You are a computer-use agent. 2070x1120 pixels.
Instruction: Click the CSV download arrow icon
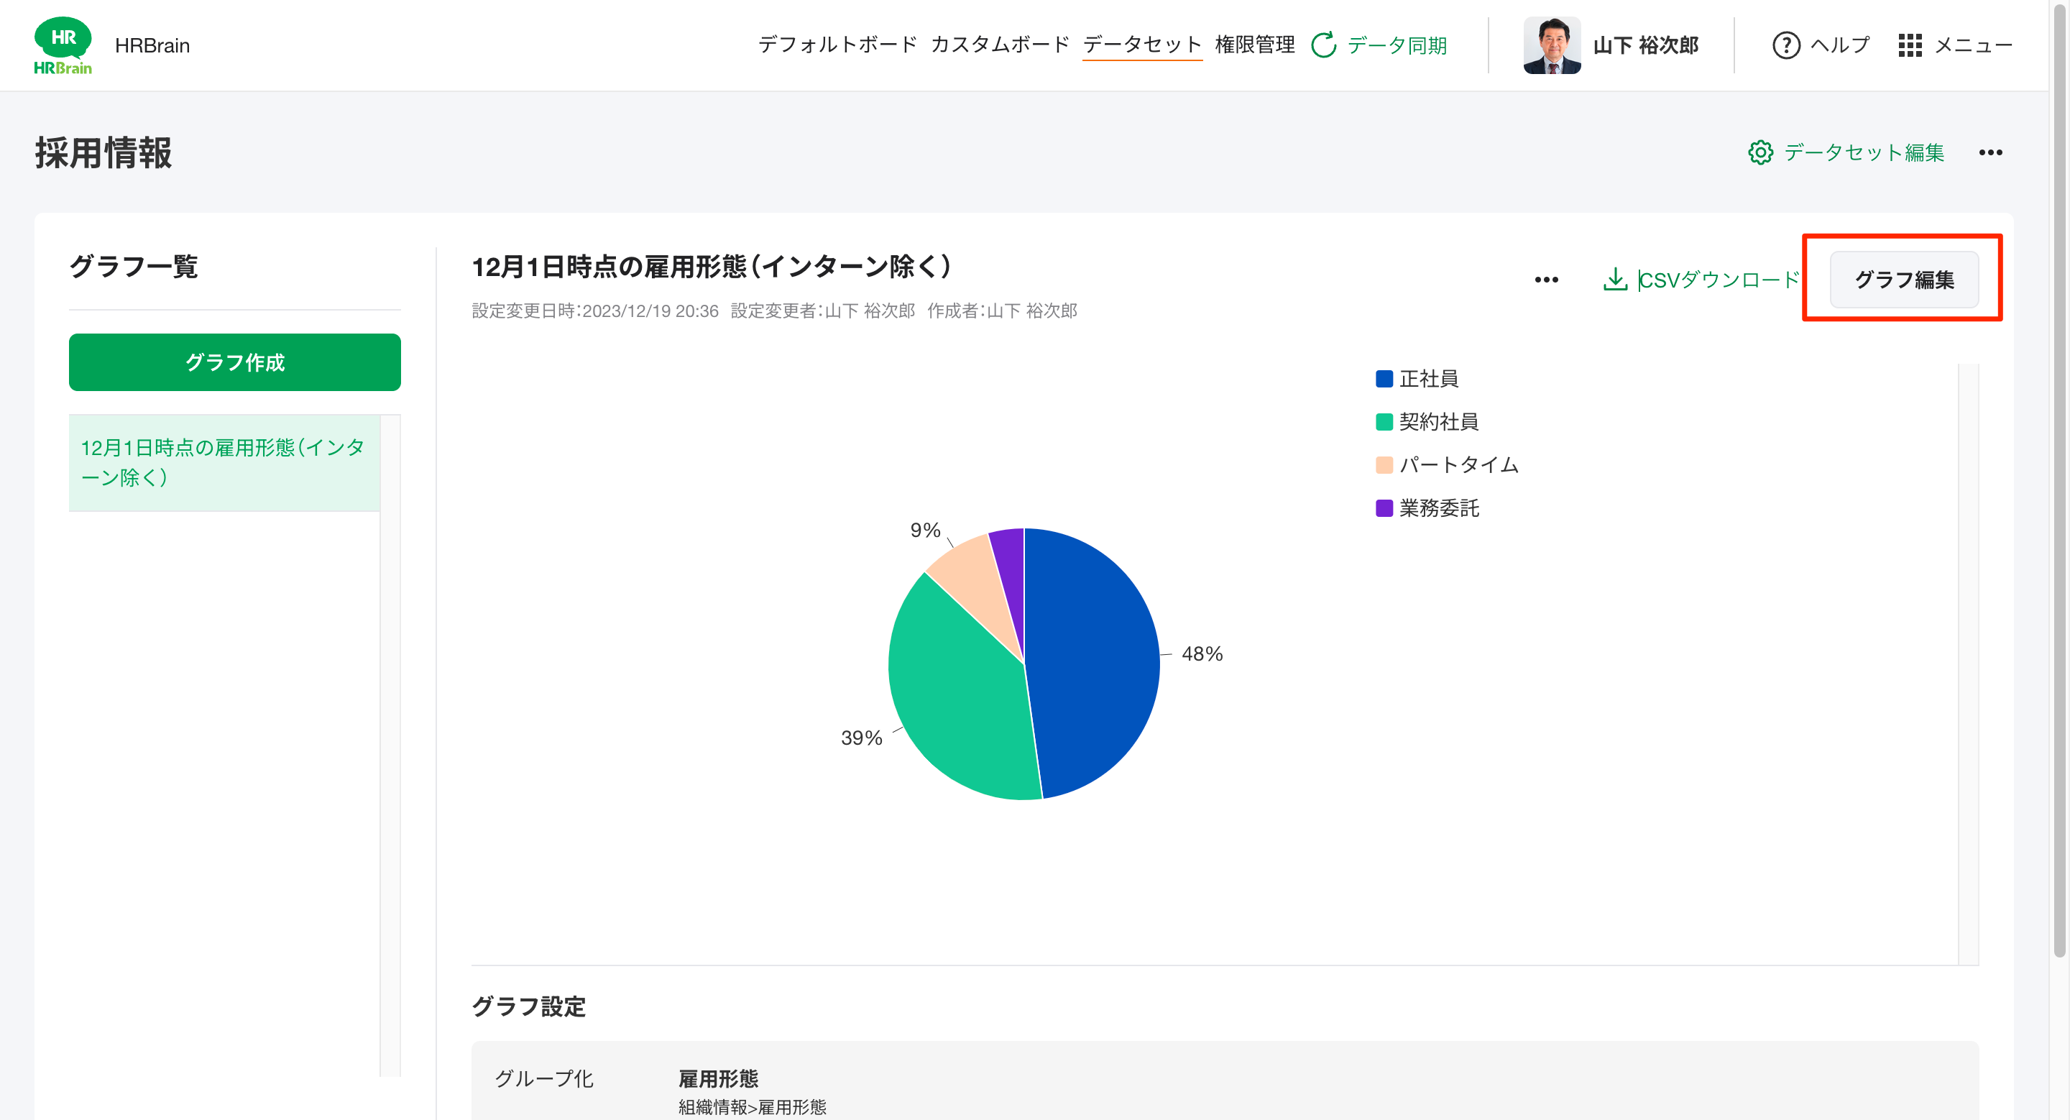coord(1615,280)
